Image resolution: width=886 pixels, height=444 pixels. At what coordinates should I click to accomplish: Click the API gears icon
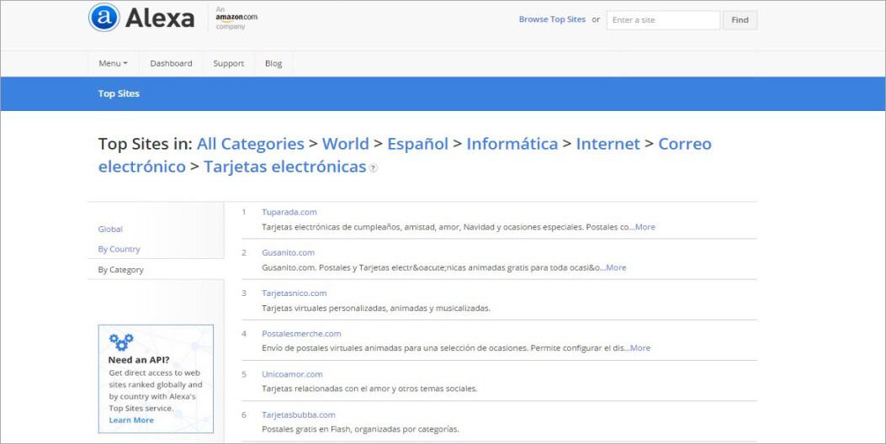coord(121,341)
